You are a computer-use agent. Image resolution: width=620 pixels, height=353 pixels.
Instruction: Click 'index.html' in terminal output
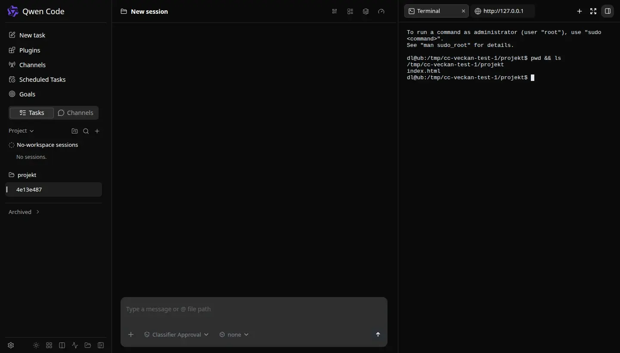coord(424,71)
